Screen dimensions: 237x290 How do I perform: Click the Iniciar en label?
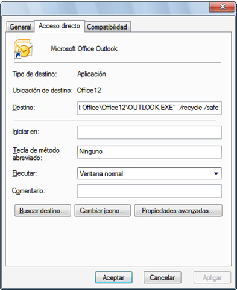26,132
